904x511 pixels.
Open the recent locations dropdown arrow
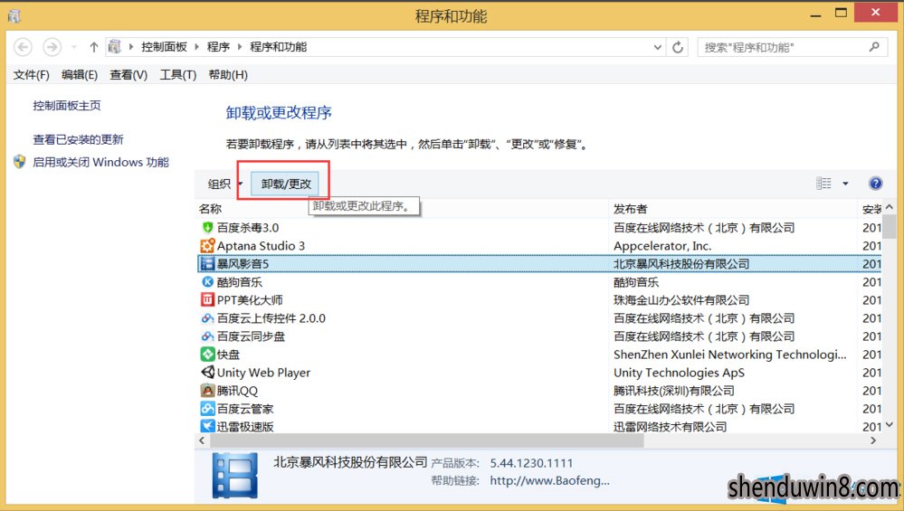(74, 47)
